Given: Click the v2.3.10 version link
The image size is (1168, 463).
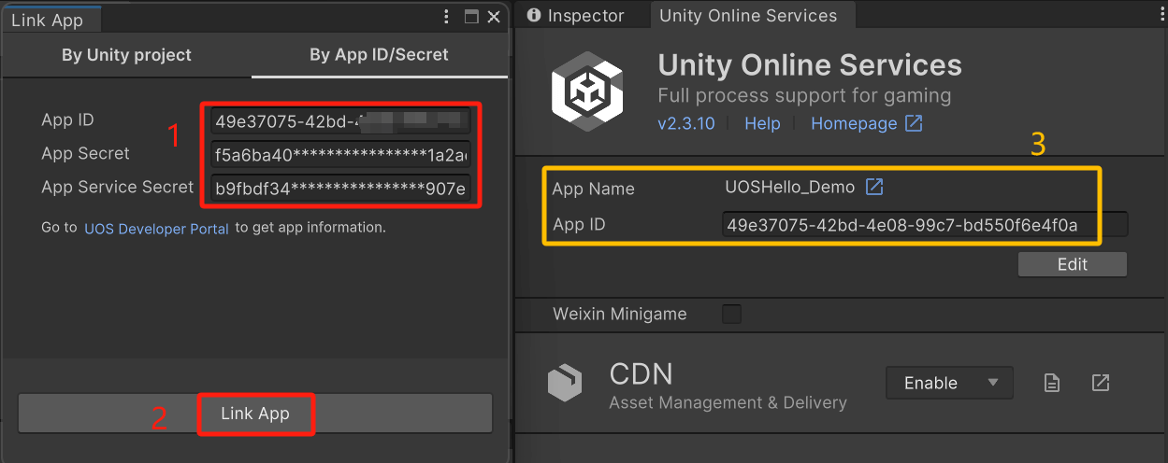Looking at the screenshot, I should point(686,123).
